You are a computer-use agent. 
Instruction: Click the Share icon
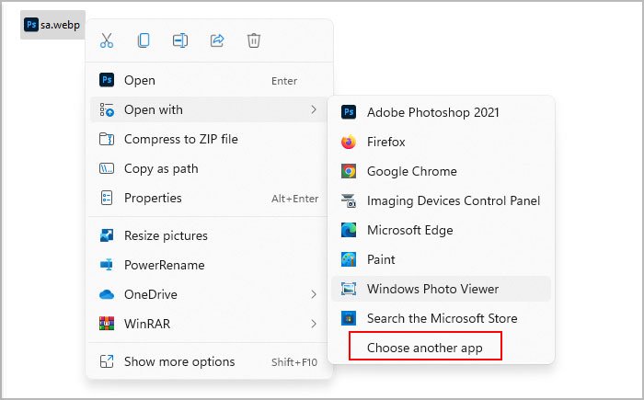[x=217, y=40]
